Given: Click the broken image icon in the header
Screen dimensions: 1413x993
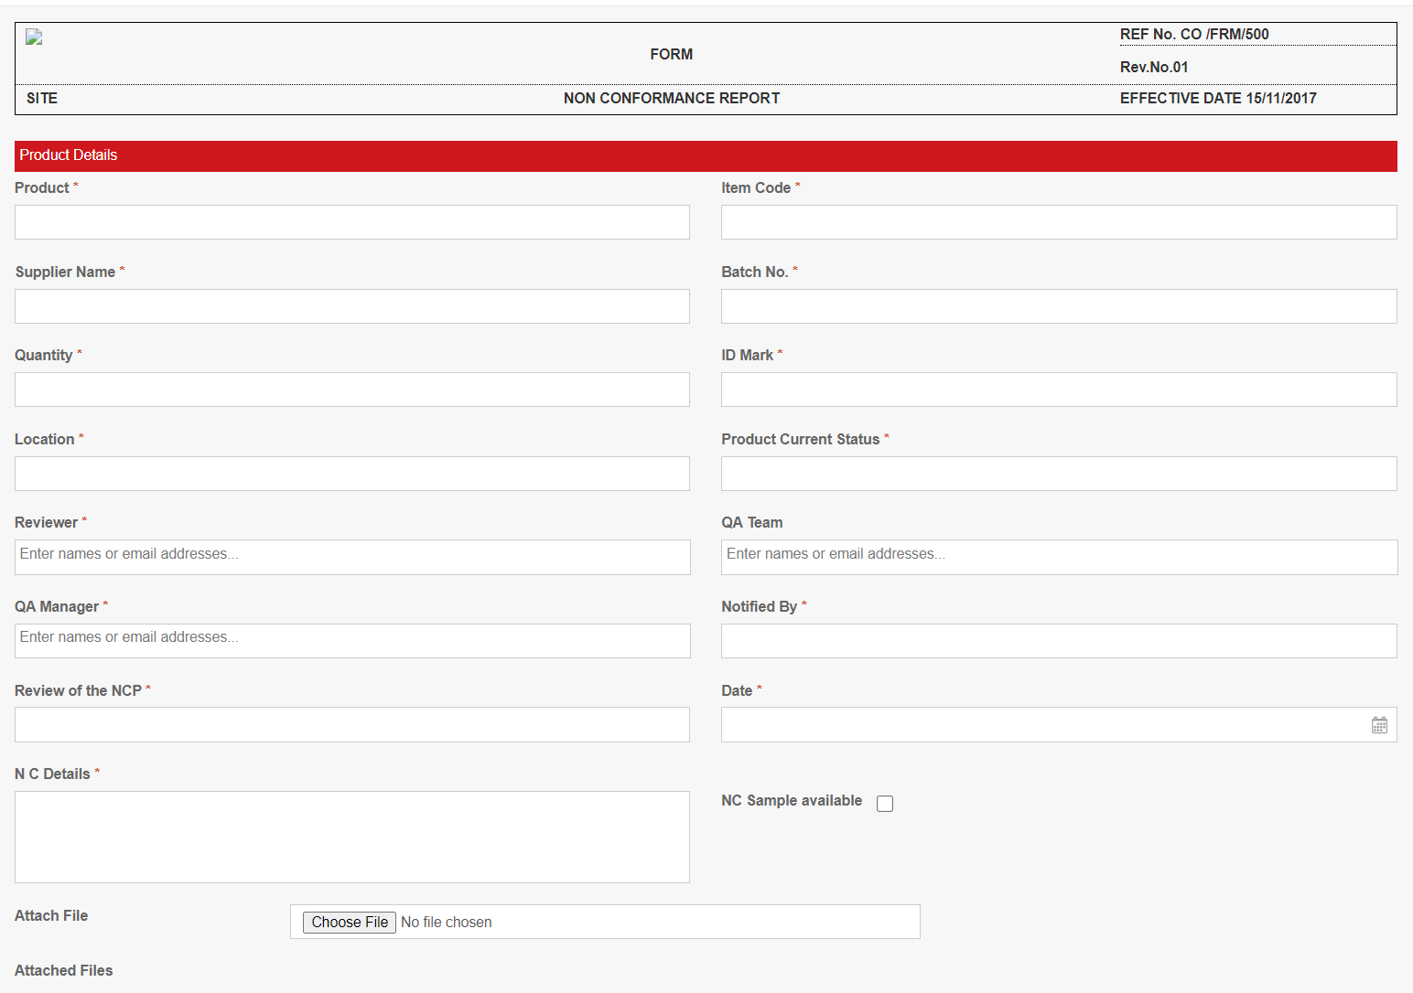Looking at the screenshot, I should point(33,37).
